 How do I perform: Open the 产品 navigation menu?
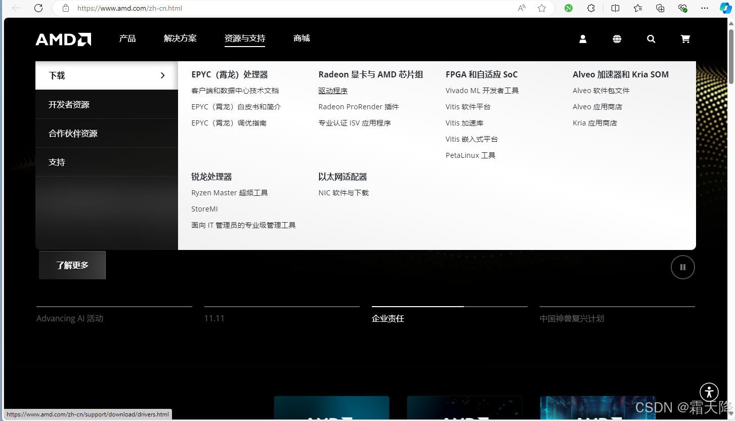[127, 38]
